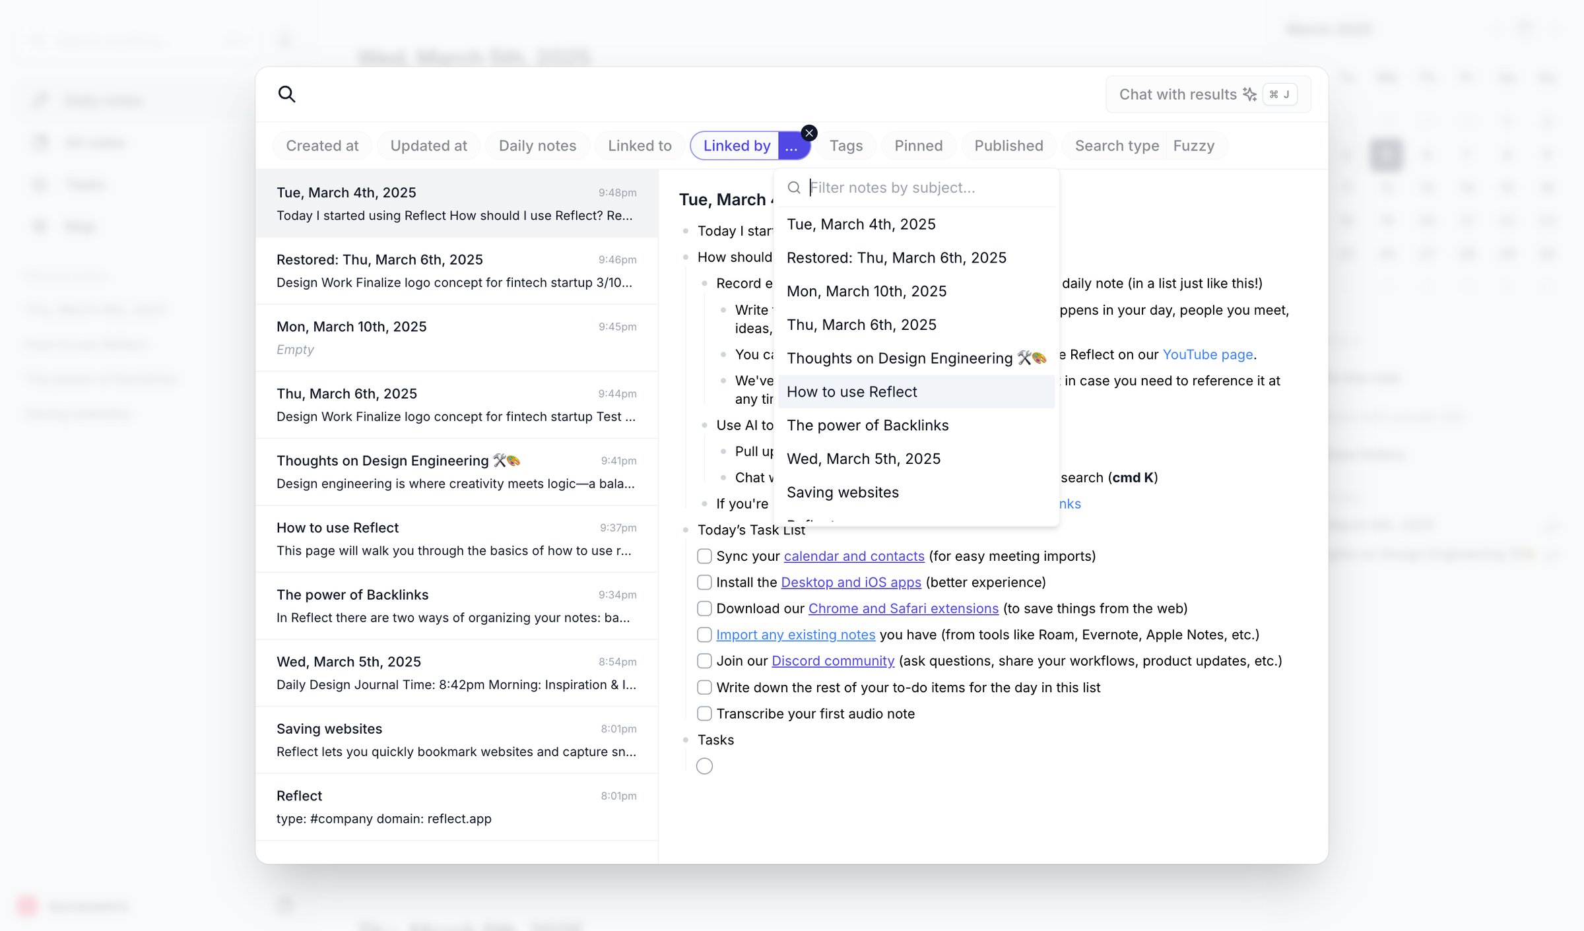Open the 'Wed, March 5th, 2025' search result
This screenshot has height=931, width=1584.
click(x=457, y=673)
